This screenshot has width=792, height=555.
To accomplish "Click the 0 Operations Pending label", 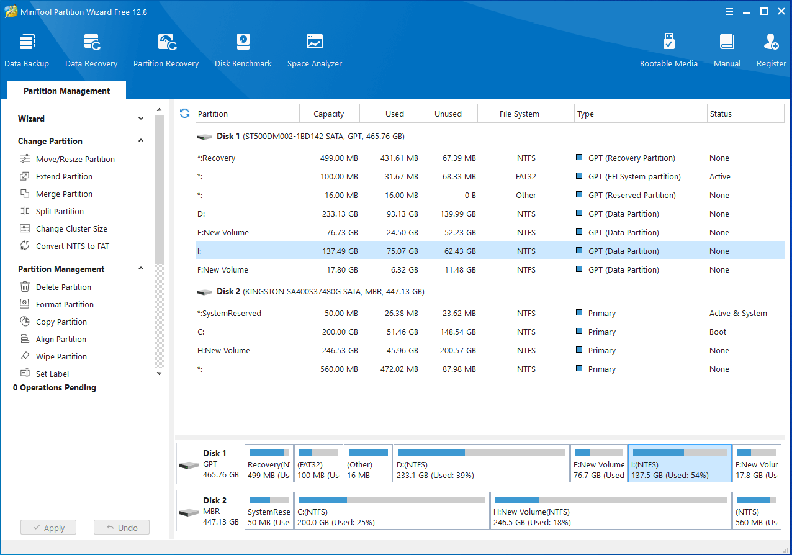I will (55, 387).
